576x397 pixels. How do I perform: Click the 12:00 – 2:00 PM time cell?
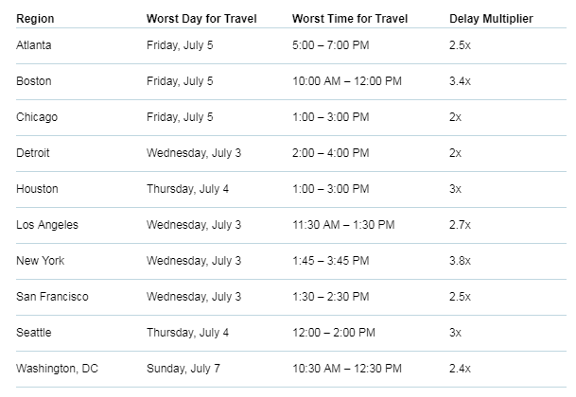point(334,333)
